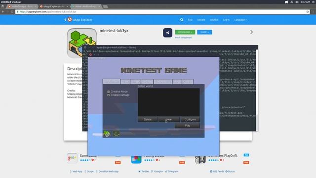Open the Texturepacks tab in Minetest menu
The image size is (316, 178).
163,82
